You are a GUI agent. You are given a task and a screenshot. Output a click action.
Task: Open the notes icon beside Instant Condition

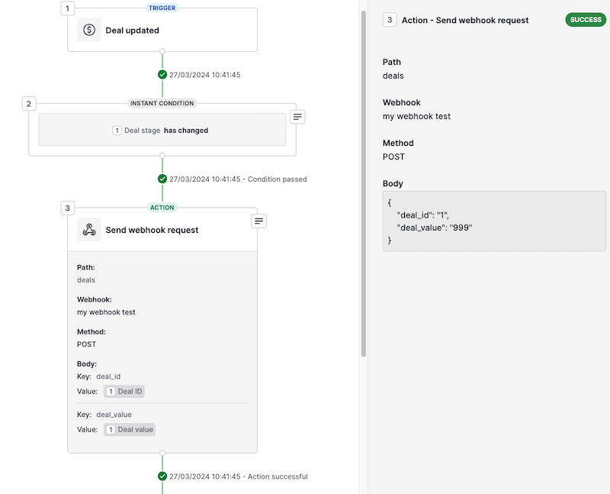[297, 117]
